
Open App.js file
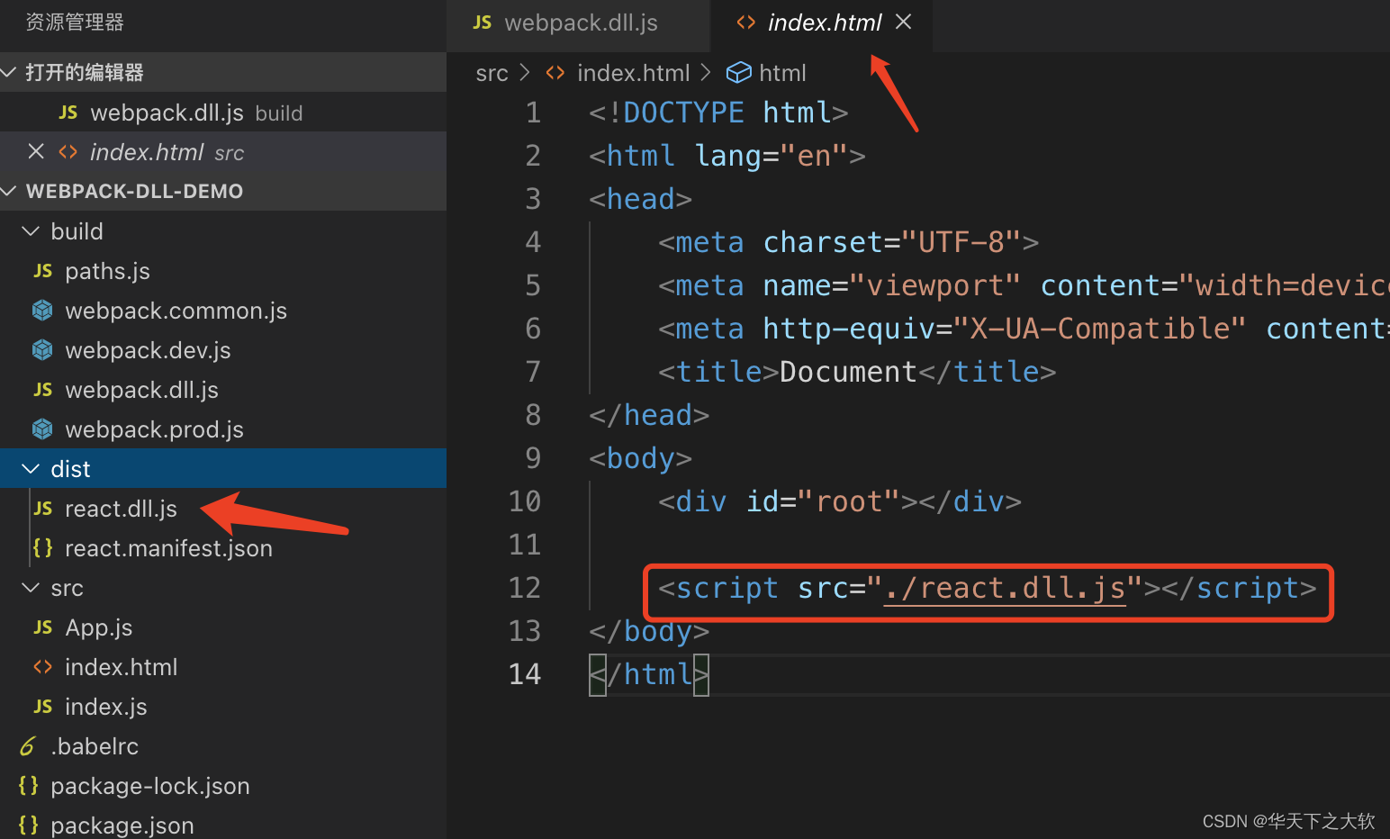[x=223, y=627]
